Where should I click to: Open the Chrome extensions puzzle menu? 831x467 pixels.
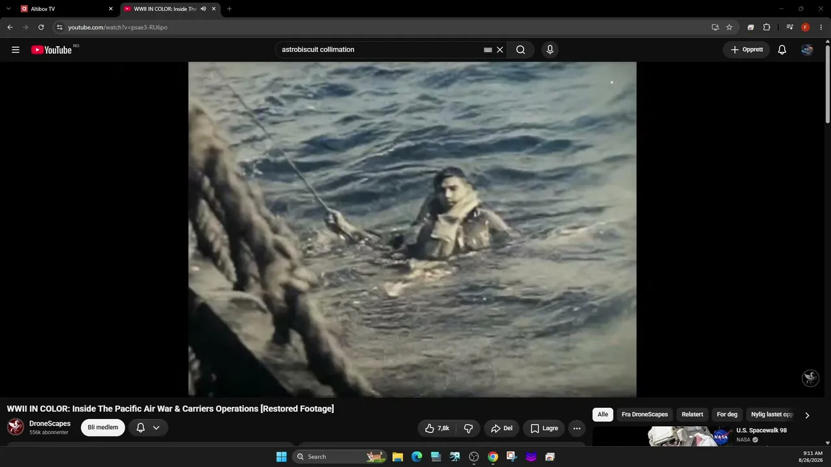coord(767,27)
